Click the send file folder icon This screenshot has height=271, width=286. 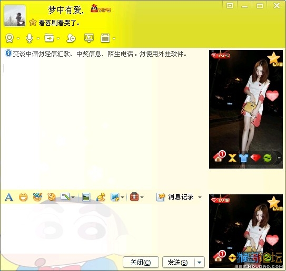[50, 38]
